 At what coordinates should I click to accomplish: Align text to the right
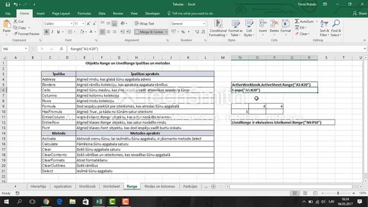tap(114, 32)
